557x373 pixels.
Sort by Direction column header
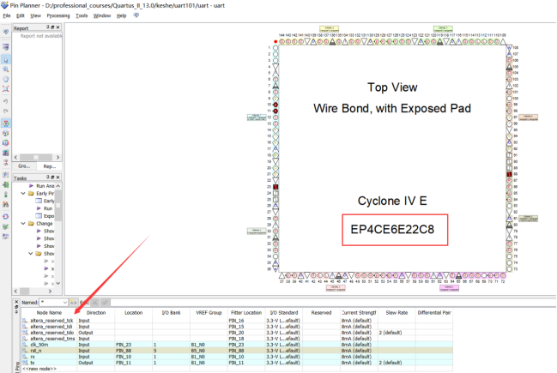point(96,313)
